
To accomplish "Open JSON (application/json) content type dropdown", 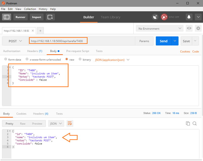I will click(x=112, y=60).
